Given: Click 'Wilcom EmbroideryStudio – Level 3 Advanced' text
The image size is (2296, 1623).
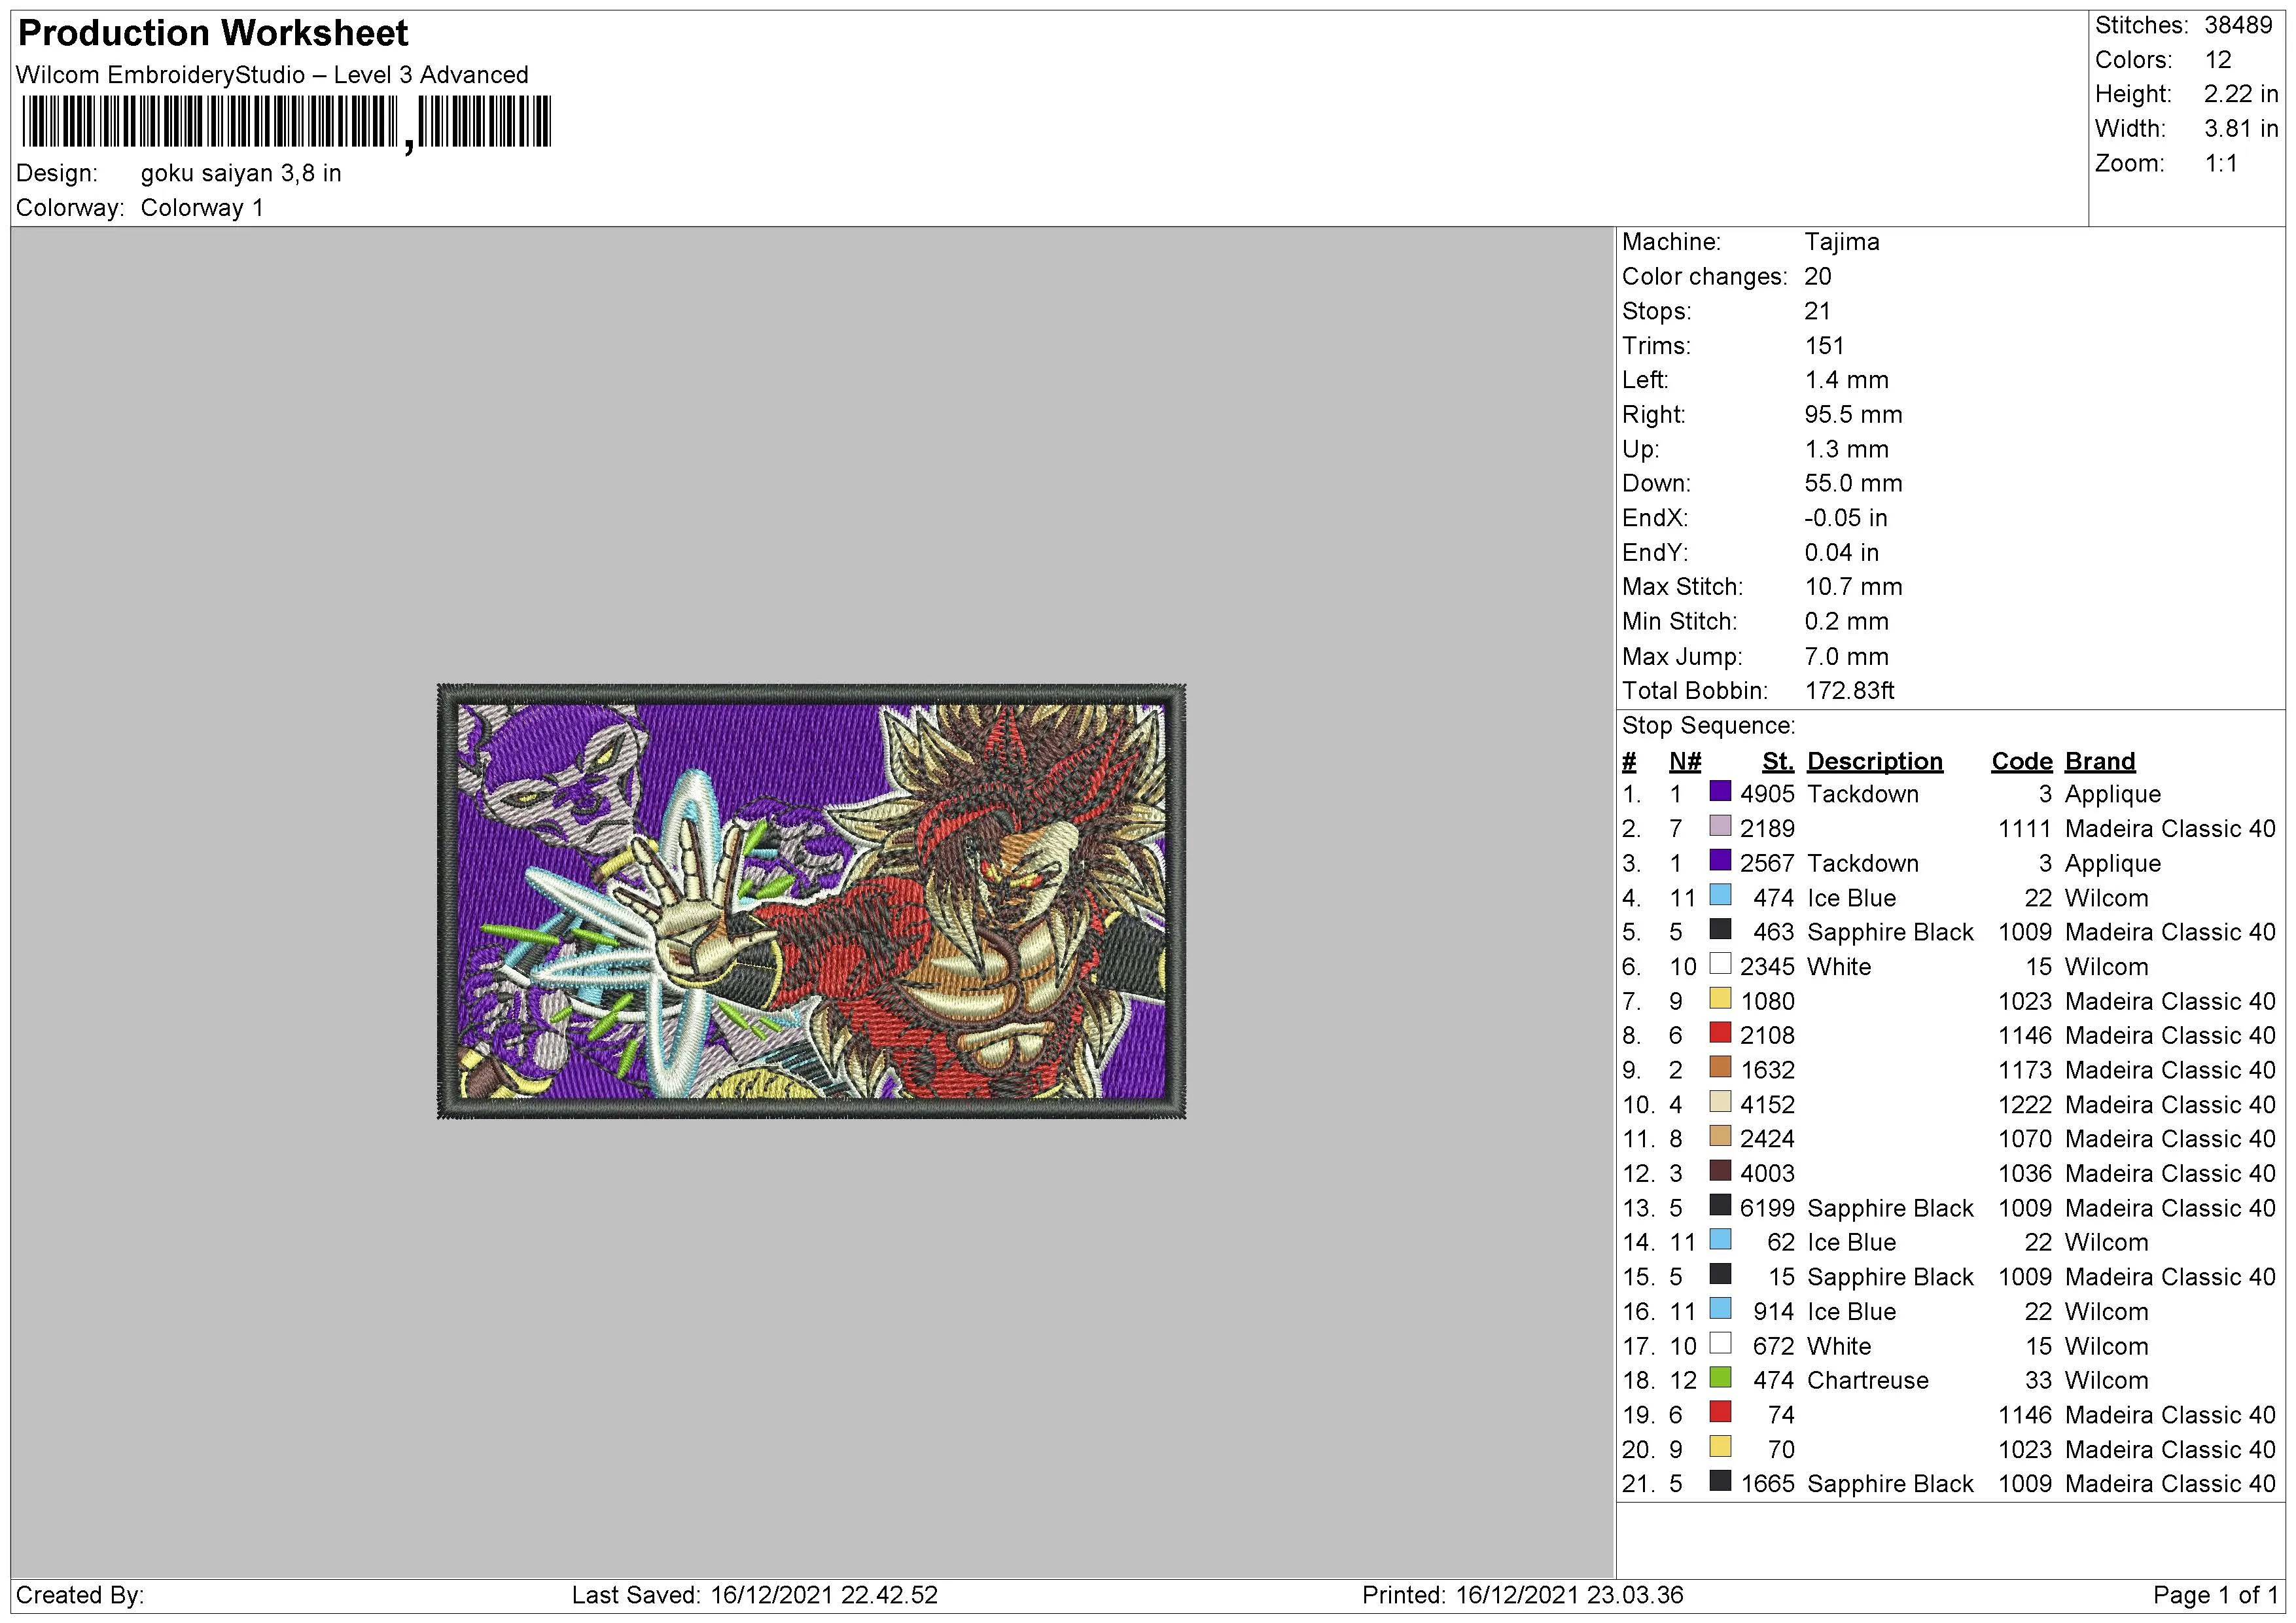Looking at the screenshot, I should [272, 75].
